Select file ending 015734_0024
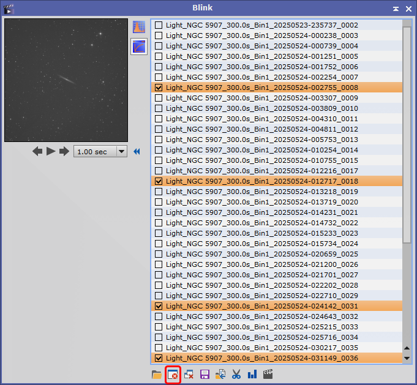The width and height of the screenshot is (417, 385). coord(277,244)
